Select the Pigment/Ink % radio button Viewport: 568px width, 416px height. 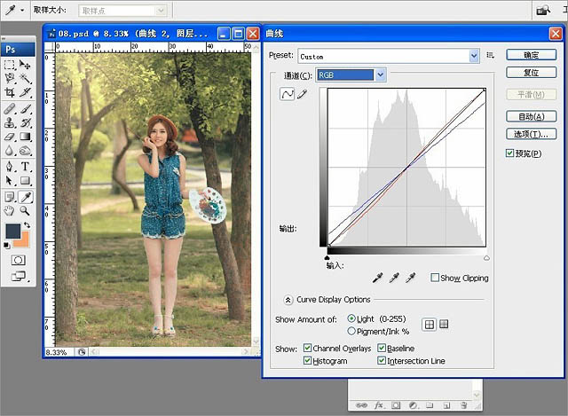tap(352, 331)
